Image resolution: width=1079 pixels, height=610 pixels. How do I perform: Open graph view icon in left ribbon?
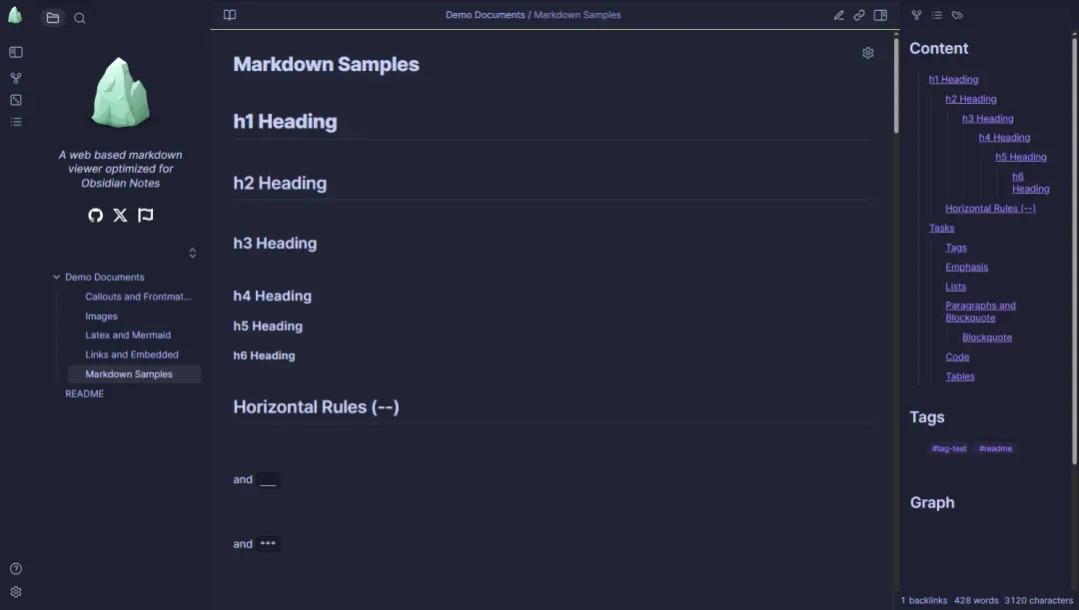(16, 78)
